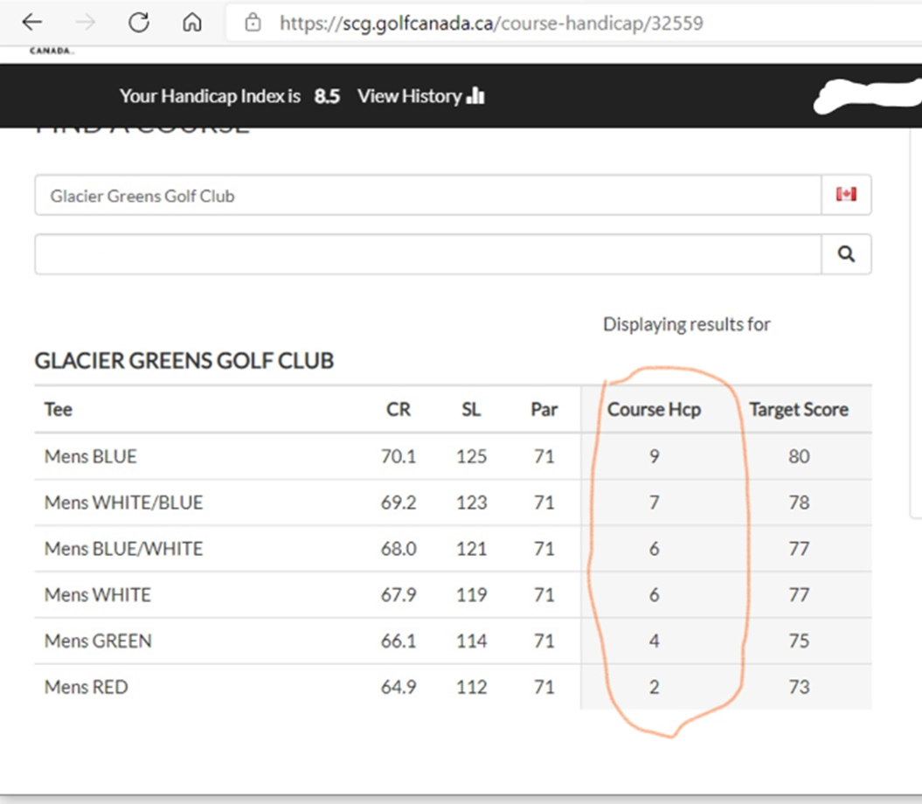Viewport: 922px width, 804px height.
Task: Select the Mens RED tee row
Action: [86, 687]
